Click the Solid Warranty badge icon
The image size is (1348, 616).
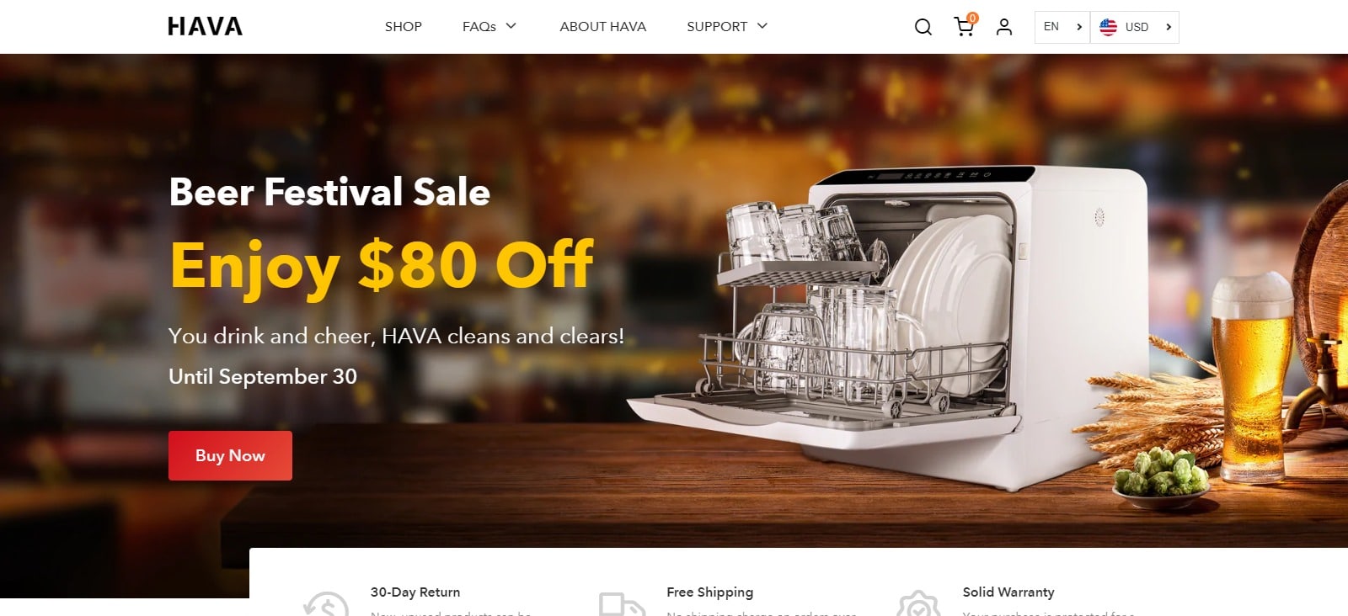(918, 603)
